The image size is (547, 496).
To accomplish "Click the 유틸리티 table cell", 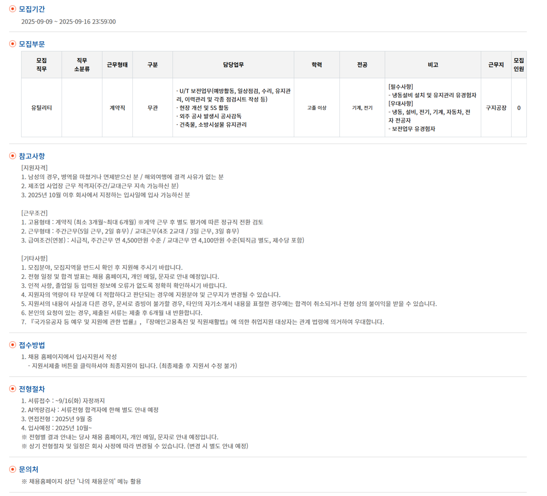I will (41, 108).
